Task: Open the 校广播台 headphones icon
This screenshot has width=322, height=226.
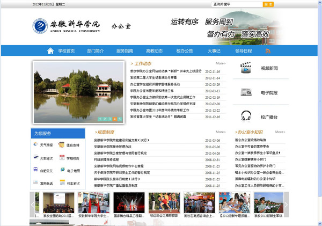Action: 246,115
